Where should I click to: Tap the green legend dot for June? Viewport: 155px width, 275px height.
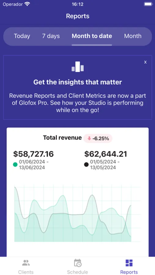[x=15, y=164]
